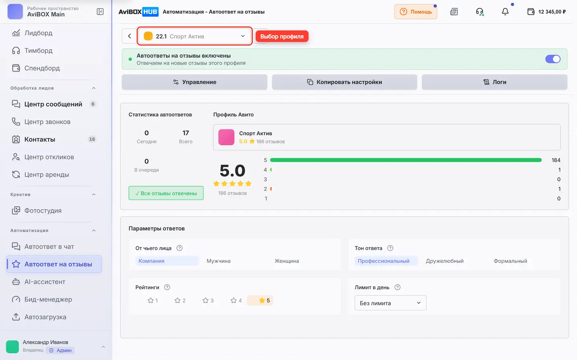Click help icon next to Лимит в день
Screen dimensions: 577x360
[x=397, y=287]
